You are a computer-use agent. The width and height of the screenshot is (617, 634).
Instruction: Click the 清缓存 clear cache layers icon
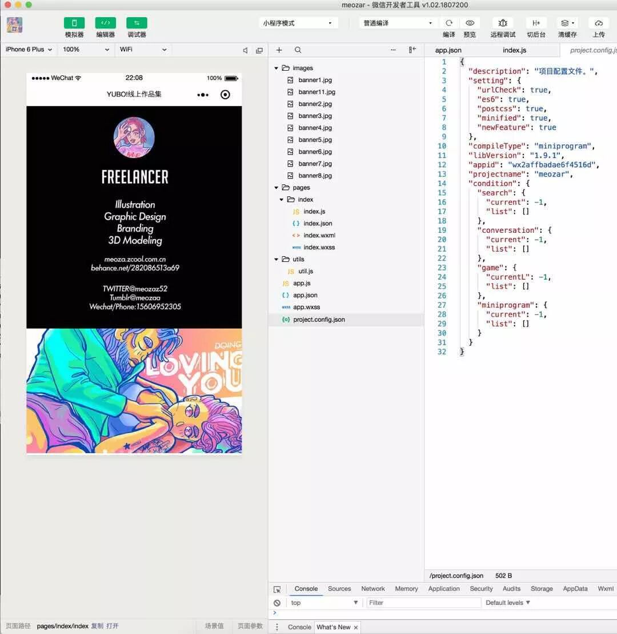pyautogui.click(x=567, y=23)
